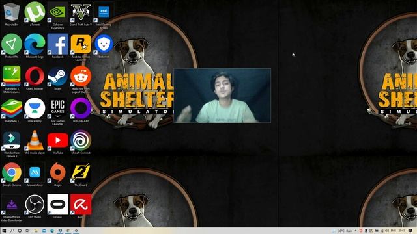This screenshot has width=417, height=234.
Task: Open the notification center icon
Action: 410,231
